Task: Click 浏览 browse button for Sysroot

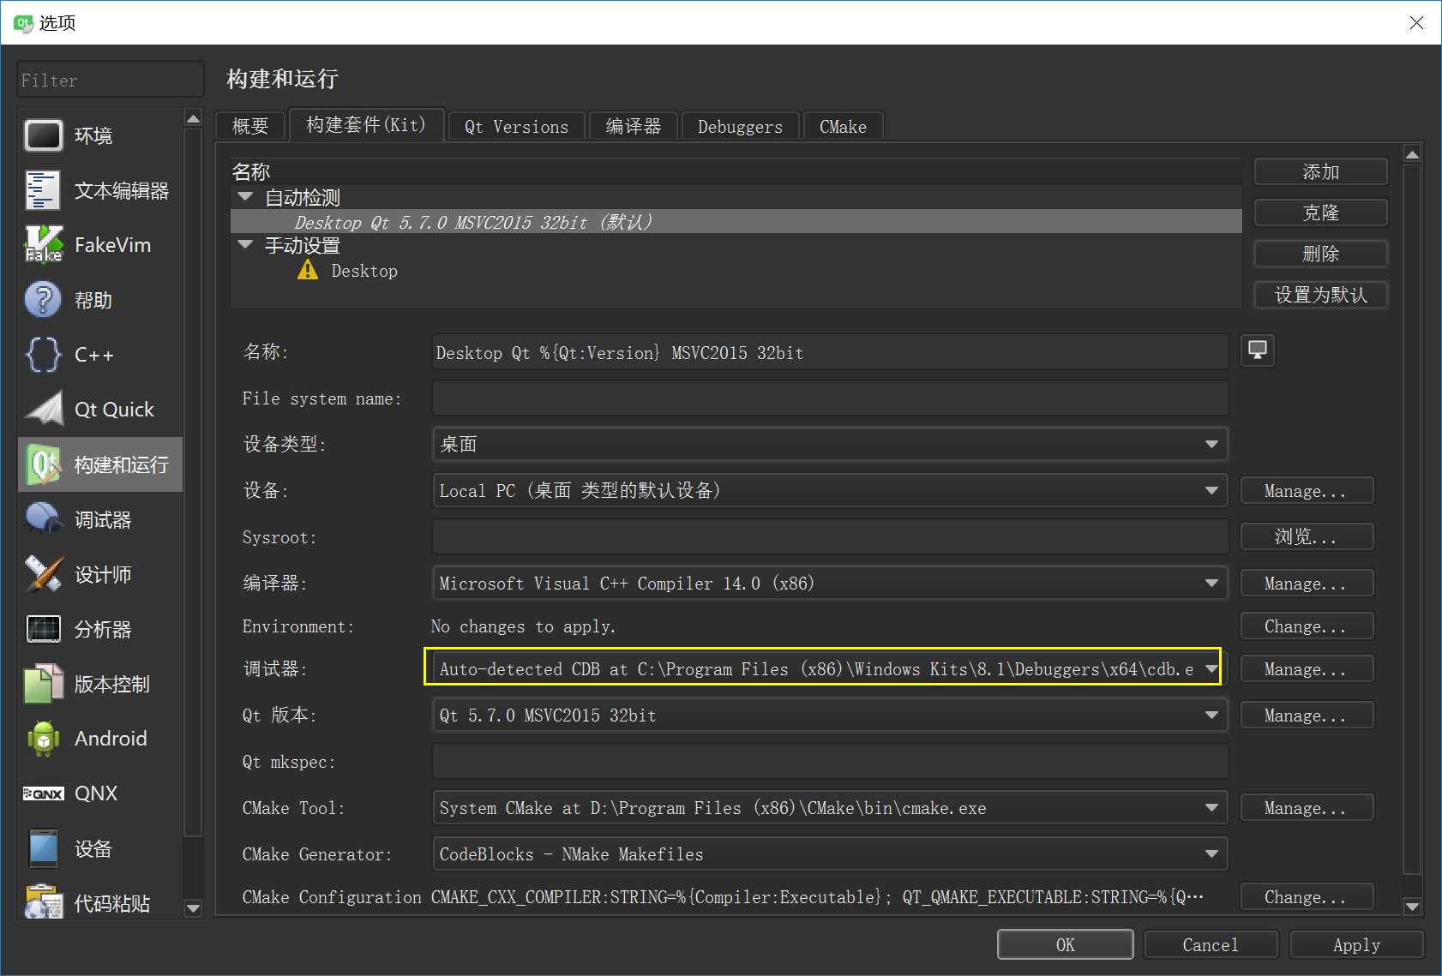Action: 1307,536
